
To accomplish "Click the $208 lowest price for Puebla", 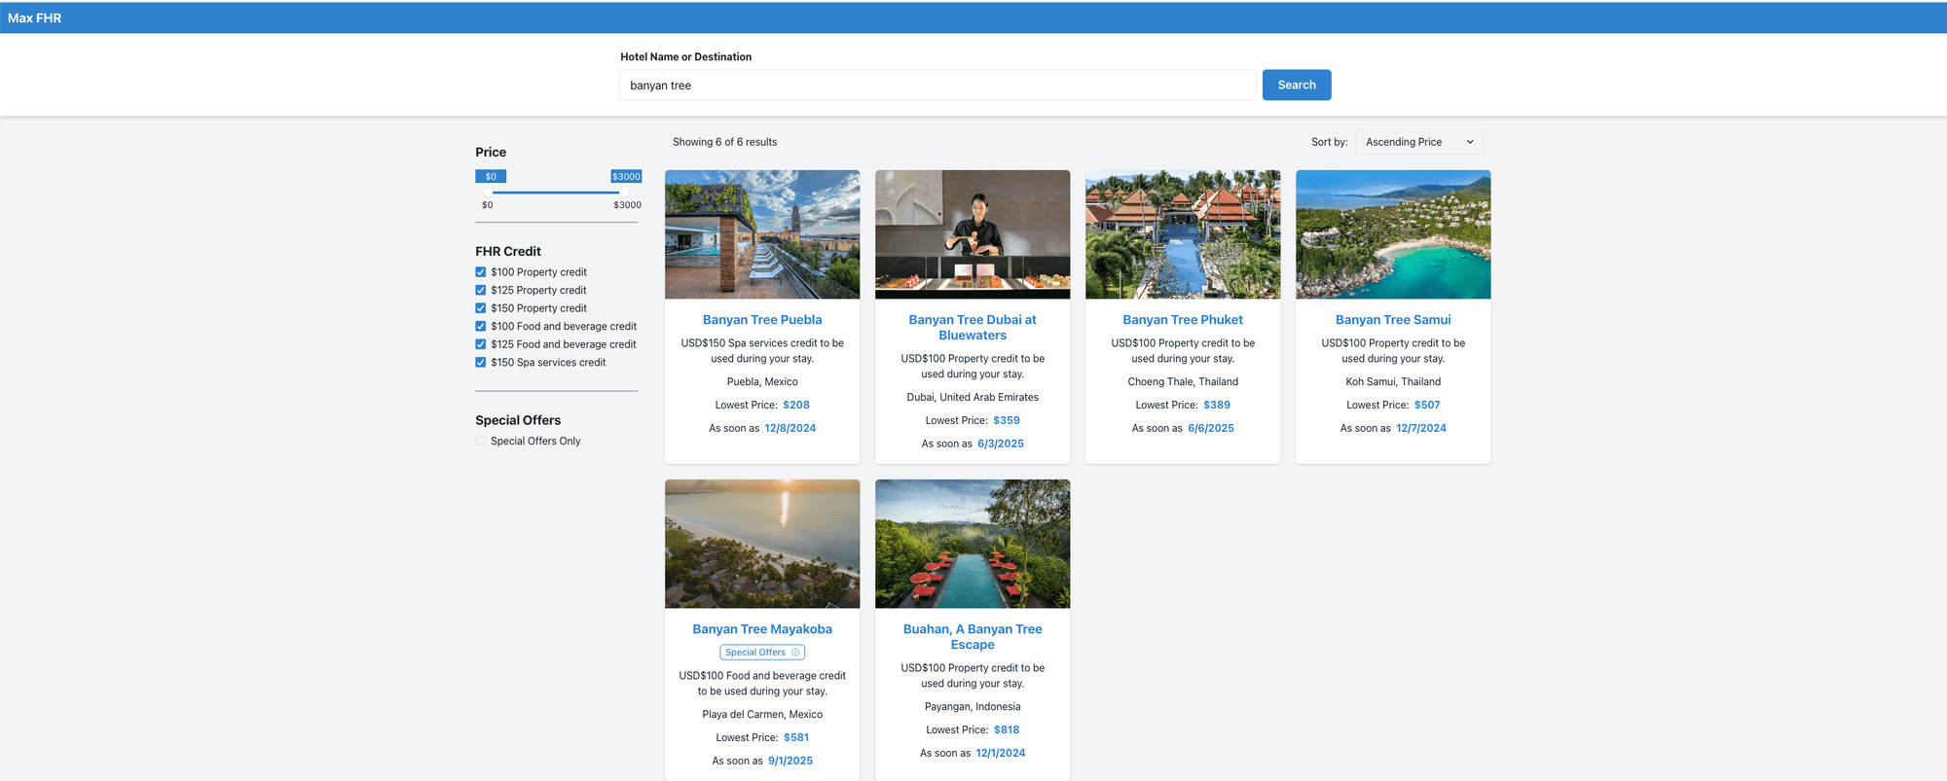I will pyautogui.click(x=796, y=406).
